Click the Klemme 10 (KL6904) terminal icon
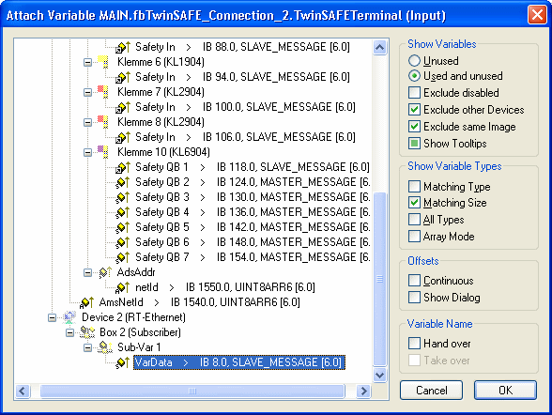 click(103, 152)
